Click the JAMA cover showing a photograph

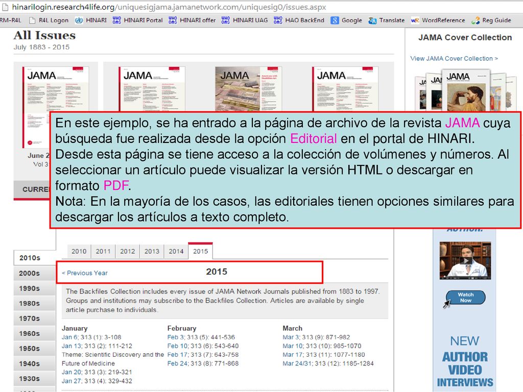pos(249,89)
